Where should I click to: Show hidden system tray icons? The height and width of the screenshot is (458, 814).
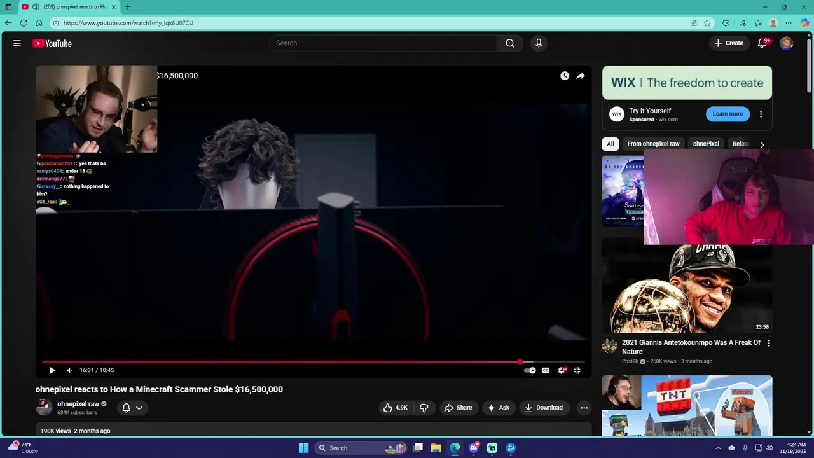coord(718,448)
